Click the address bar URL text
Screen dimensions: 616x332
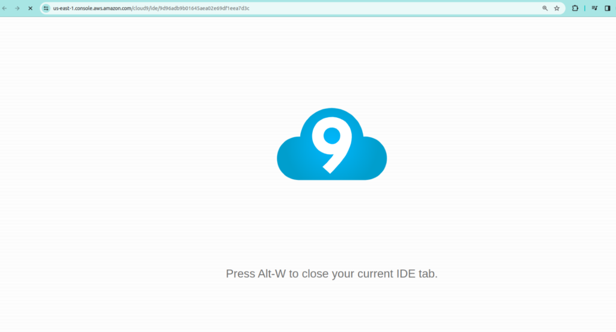point(151,8)
